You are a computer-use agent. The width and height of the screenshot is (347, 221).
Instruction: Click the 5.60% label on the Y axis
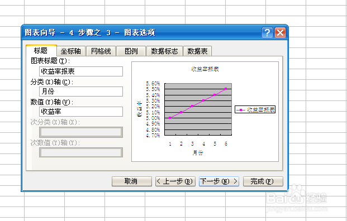coord(153,84)
